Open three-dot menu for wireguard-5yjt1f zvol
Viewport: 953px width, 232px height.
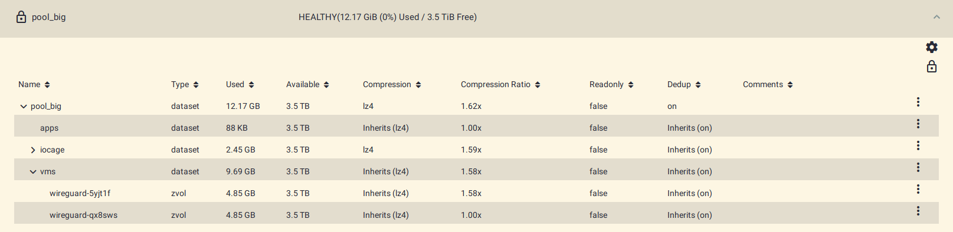pyautogui.click(x=918, y=189)
